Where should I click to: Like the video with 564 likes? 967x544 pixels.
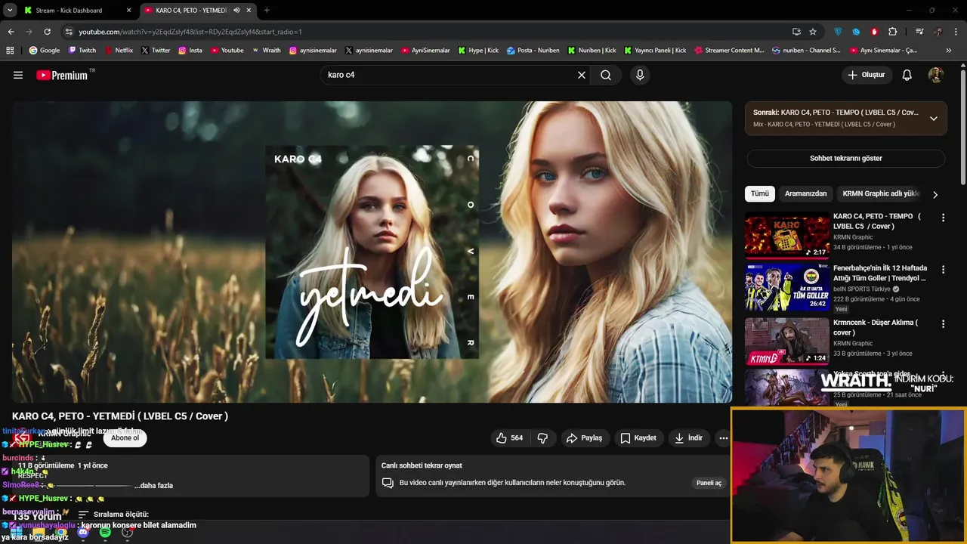pyautogui.click(x=509, y=437)
